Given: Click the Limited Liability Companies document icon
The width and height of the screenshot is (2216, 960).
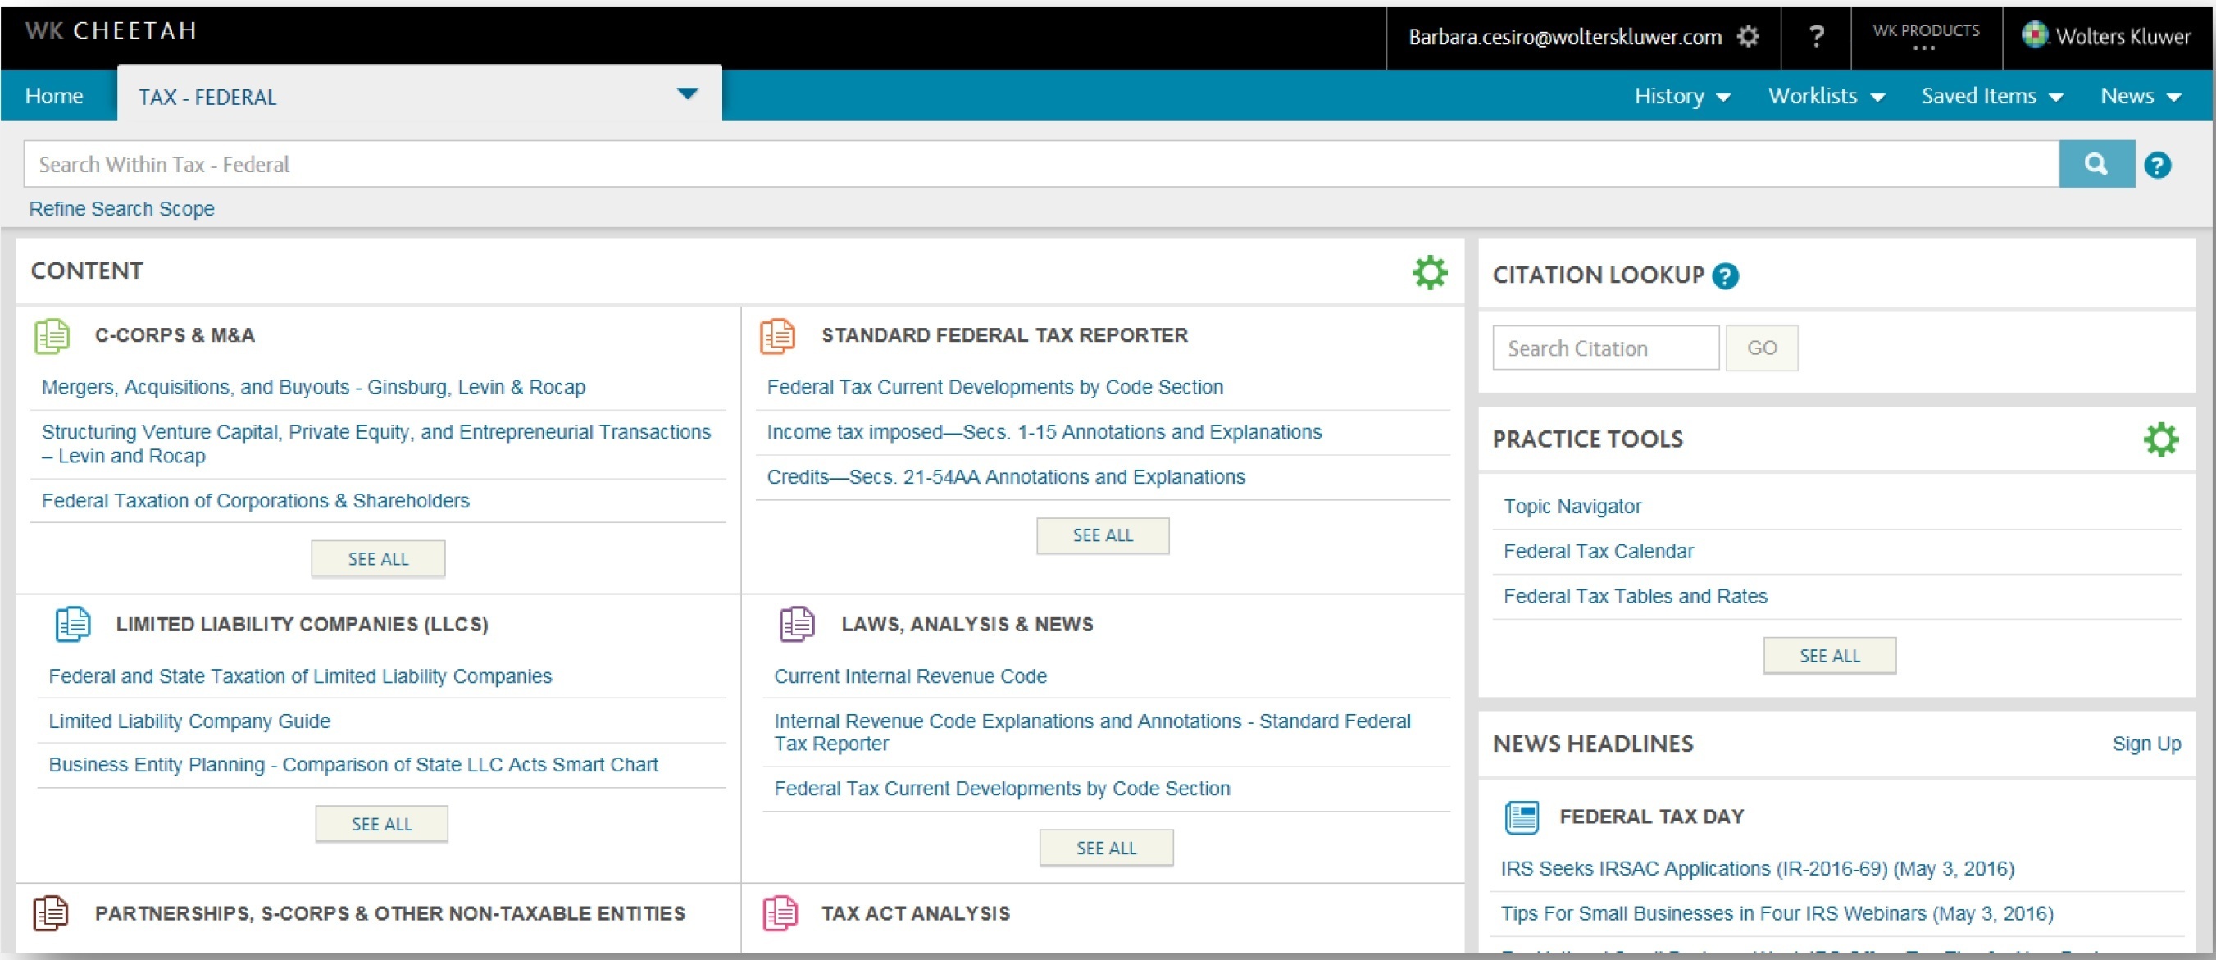Looking at the screenshot, I should tap(73, 624).
